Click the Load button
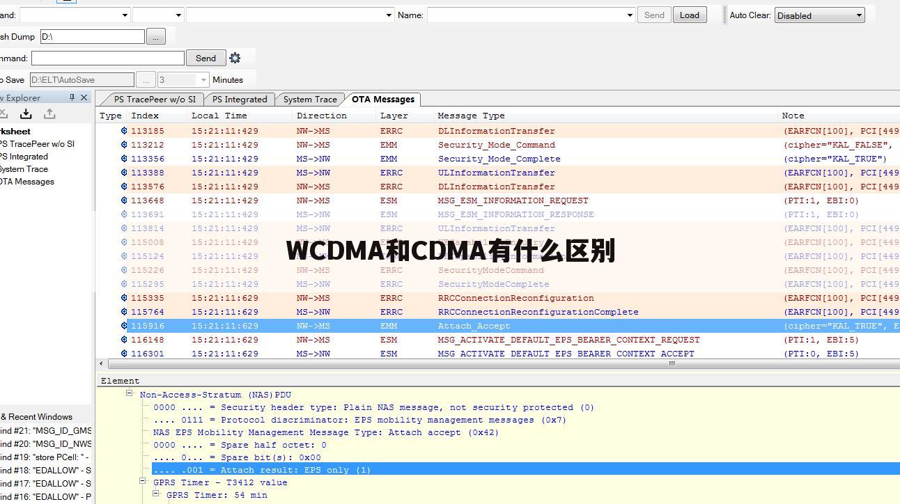Image resolution: width=900 pixels, height=504 pixels. [690, 15]
